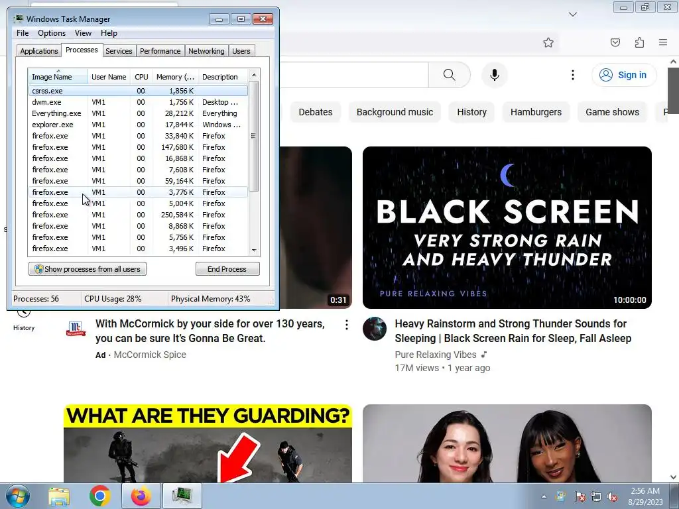Bookmark this page with the star icon
This screenshot has width=679, height=509.
pos(548,42)
